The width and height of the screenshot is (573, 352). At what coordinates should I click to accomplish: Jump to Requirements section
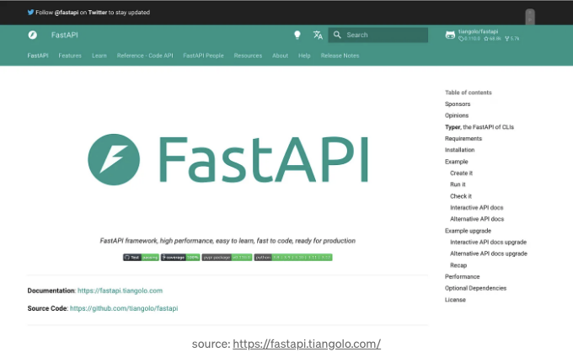click(x=463, y=138)
